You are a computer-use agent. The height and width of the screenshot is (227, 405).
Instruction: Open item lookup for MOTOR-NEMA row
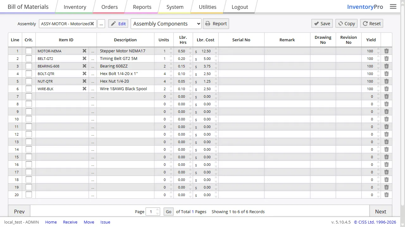(93, 51)
